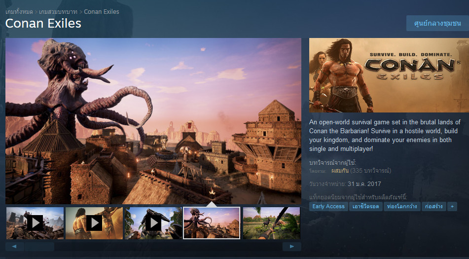
Task: Open the ศูนย์กลางชุมชน community hub button
Action: pos(437,23)
